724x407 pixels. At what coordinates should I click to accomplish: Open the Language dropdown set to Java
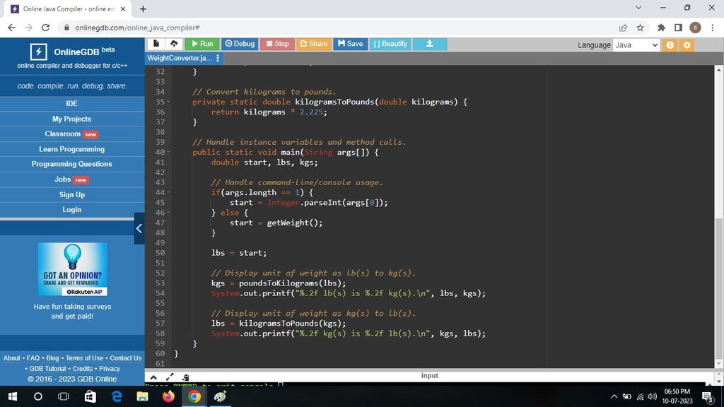tap(636, 45)
